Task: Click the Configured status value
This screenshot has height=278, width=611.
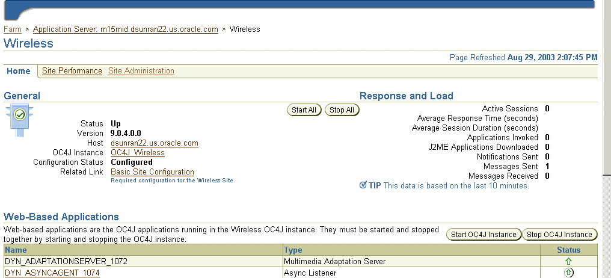Action: point(132,162)
